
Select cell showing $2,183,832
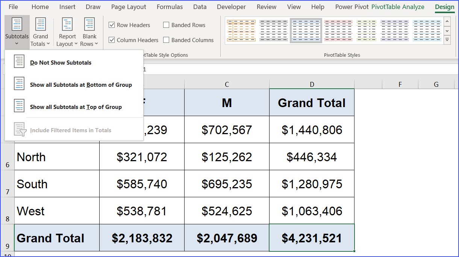[142, 238]
